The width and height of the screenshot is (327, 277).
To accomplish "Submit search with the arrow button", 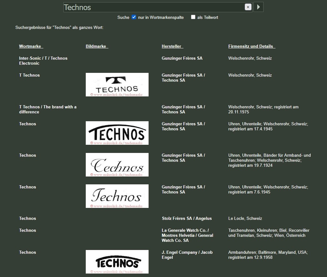I will (258, 7).
